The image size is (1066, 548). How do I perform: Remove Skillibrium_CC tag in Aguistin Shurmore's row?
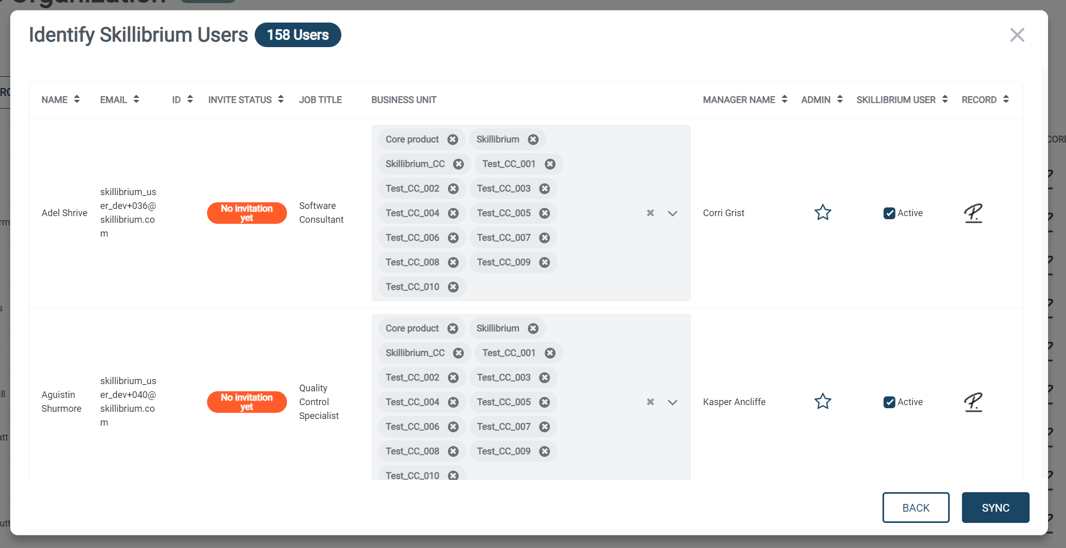pos(458,353)
